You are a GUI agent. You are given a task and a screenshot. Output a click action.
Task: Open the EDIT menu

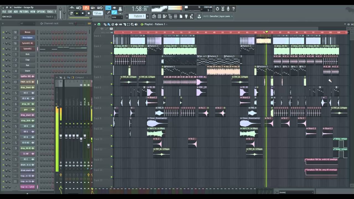pos(10,12)
